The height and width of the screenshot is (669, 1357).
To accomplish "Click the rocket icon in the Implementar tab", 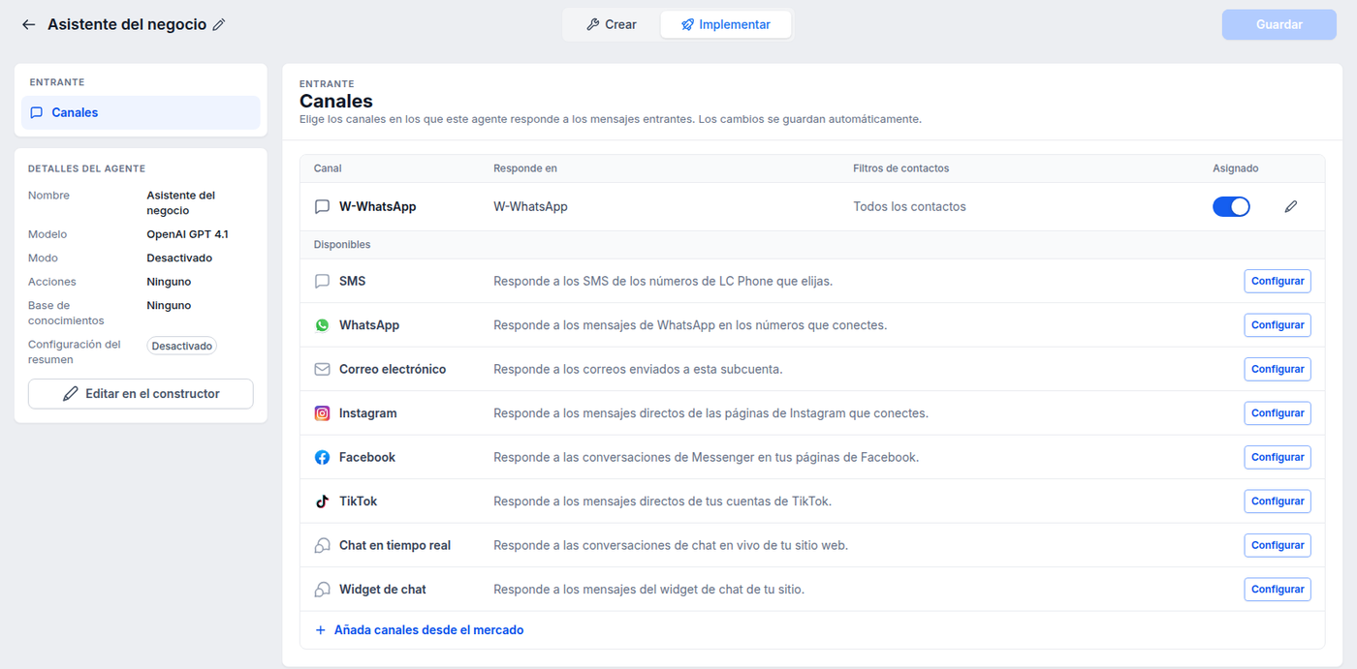I will [687, 24].
